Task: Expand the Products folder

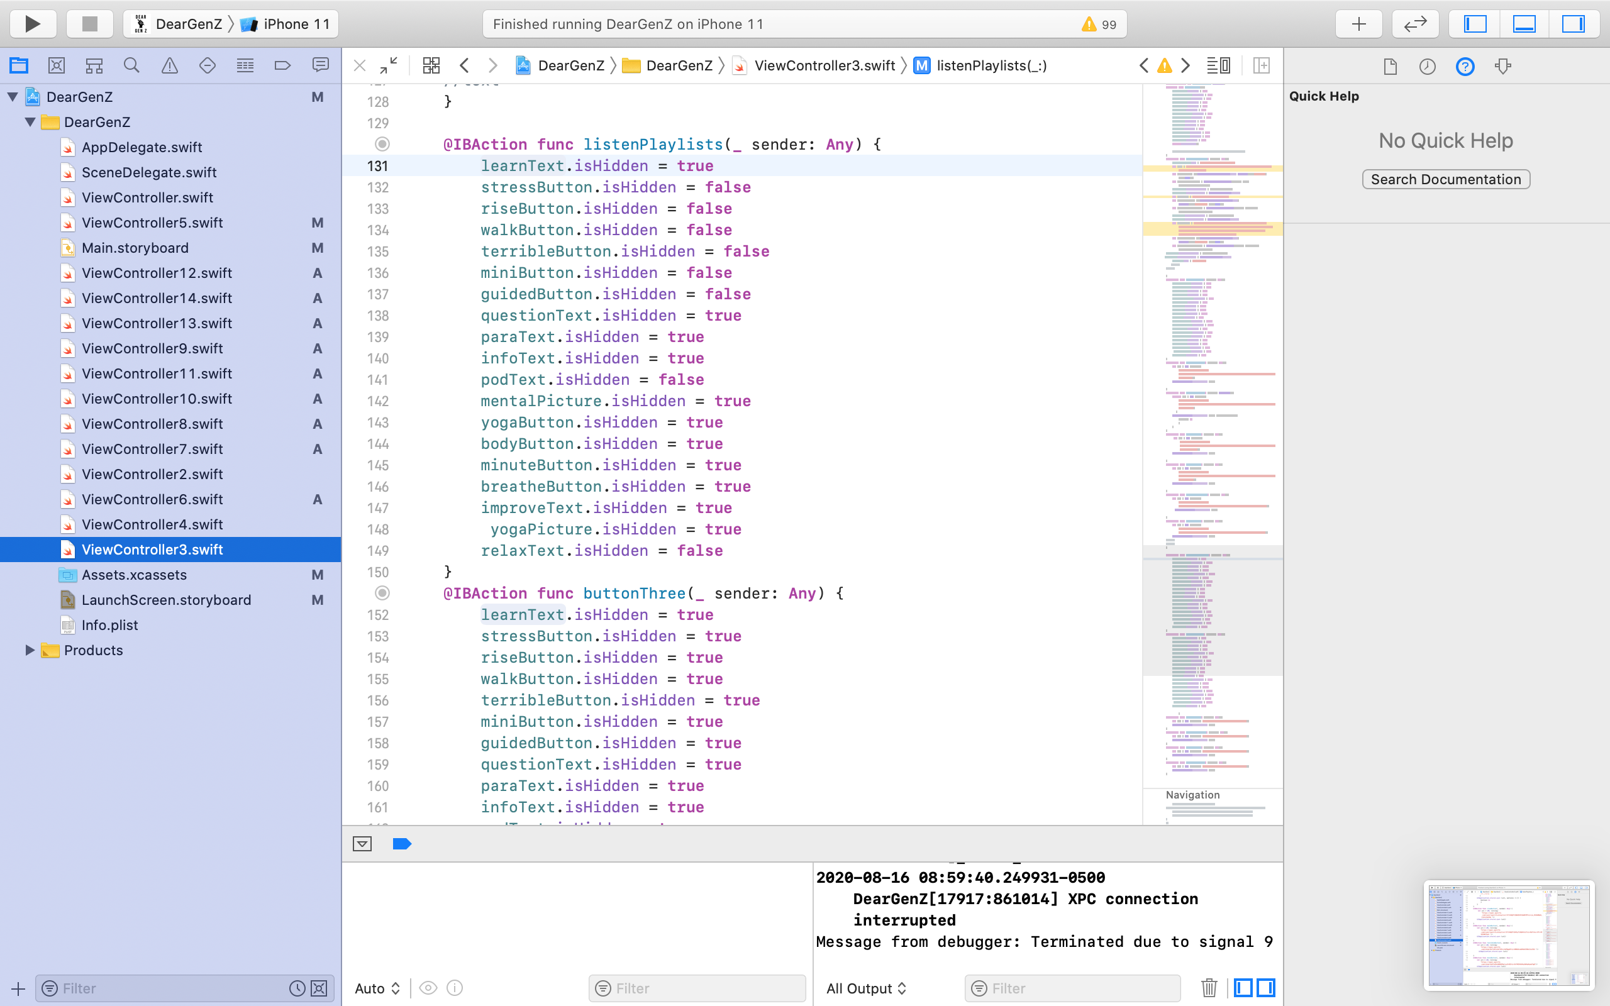Action: pyautogui.click(x=30, y=650)
